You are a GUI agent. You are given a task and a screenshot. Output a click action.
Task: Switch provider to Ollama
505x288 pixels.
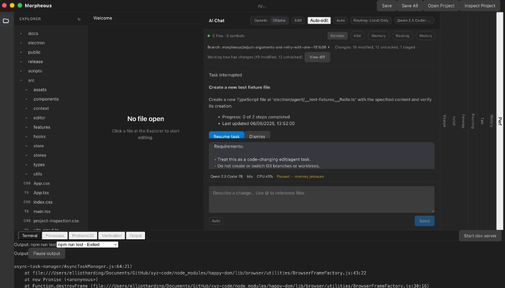[279, 21]
